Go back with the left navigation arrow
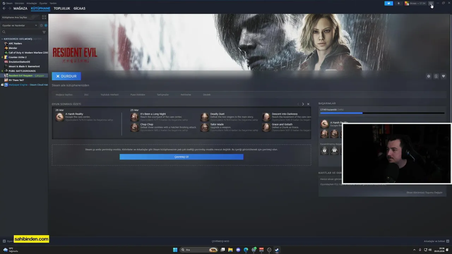This screenshot has height=254, width=452. [4, 8]
